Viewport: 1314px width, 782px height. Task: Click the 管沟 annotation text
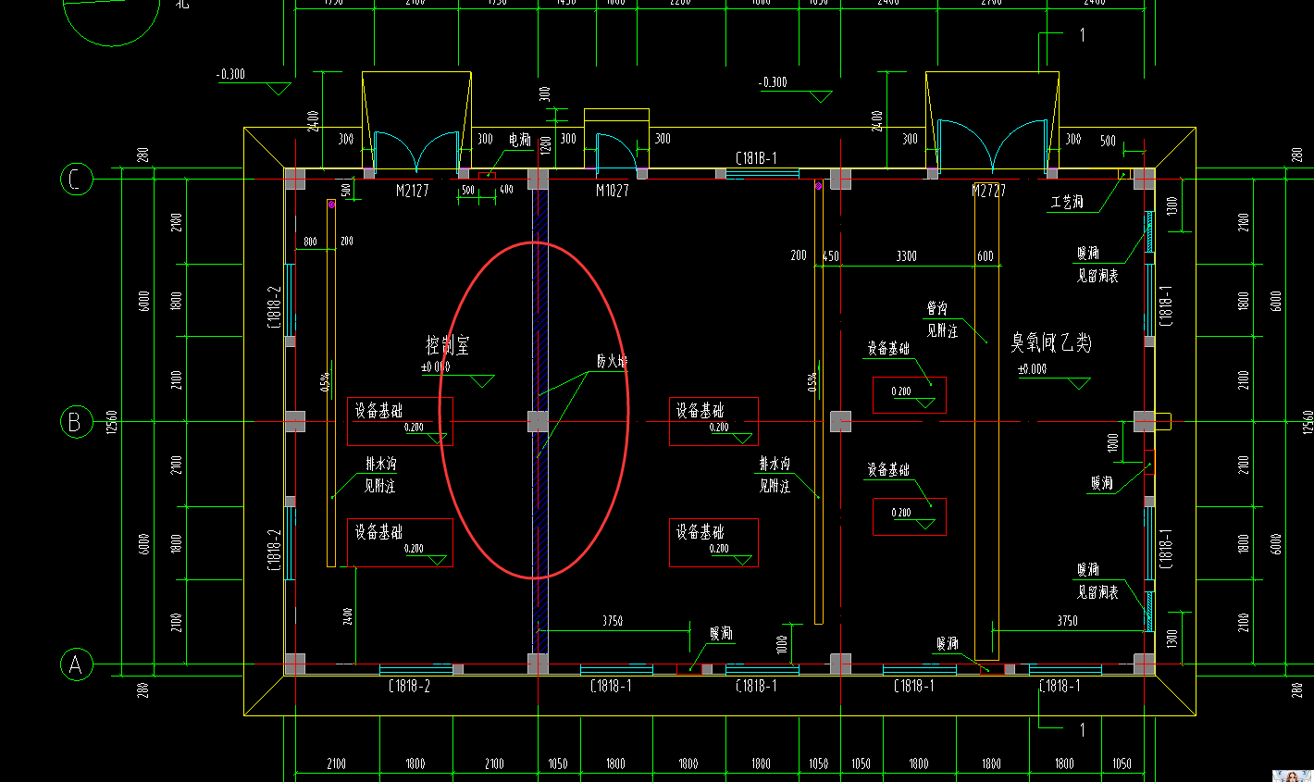(x=936, y=308)
